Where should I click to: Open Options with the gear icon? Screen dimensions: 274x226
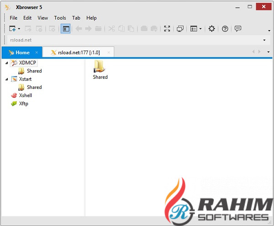pos(211,29)
